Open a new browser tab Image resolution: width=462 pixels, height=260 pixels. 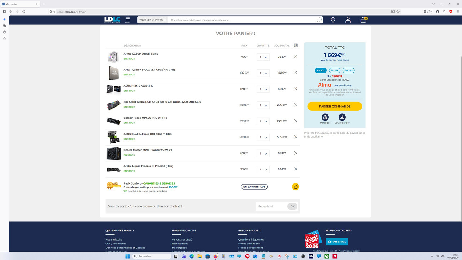pos(44,4)
